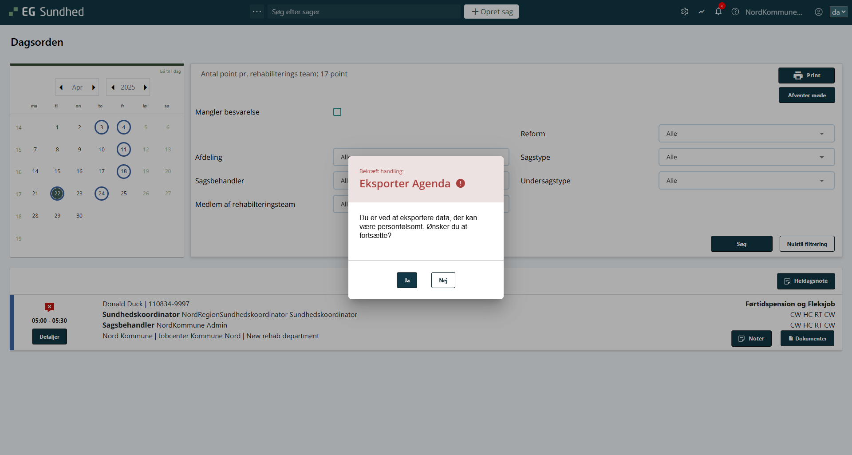Expand the Reform dropdown

[x=746, y=134]
